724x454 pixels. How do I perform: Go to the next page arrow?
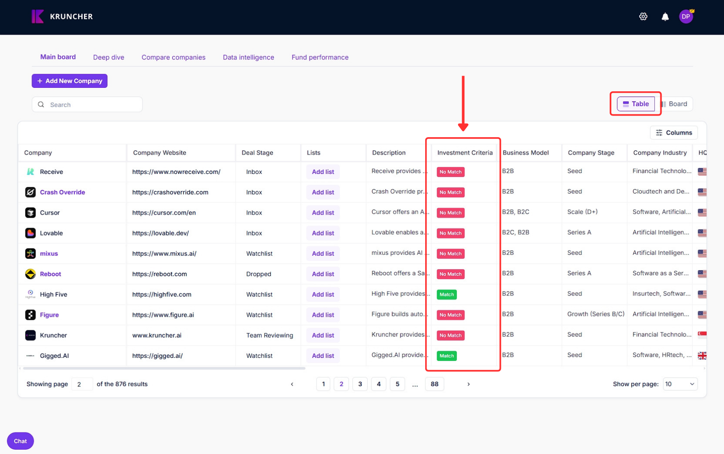pos(468,384)
